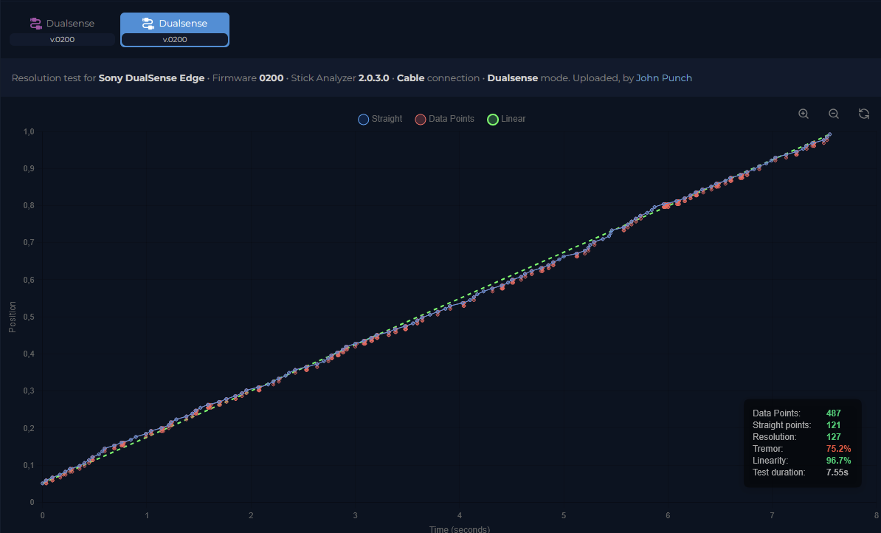Select the purple Dualsense v.0200 tab
This screenshot has width=881, height=533.
point(63,30)
